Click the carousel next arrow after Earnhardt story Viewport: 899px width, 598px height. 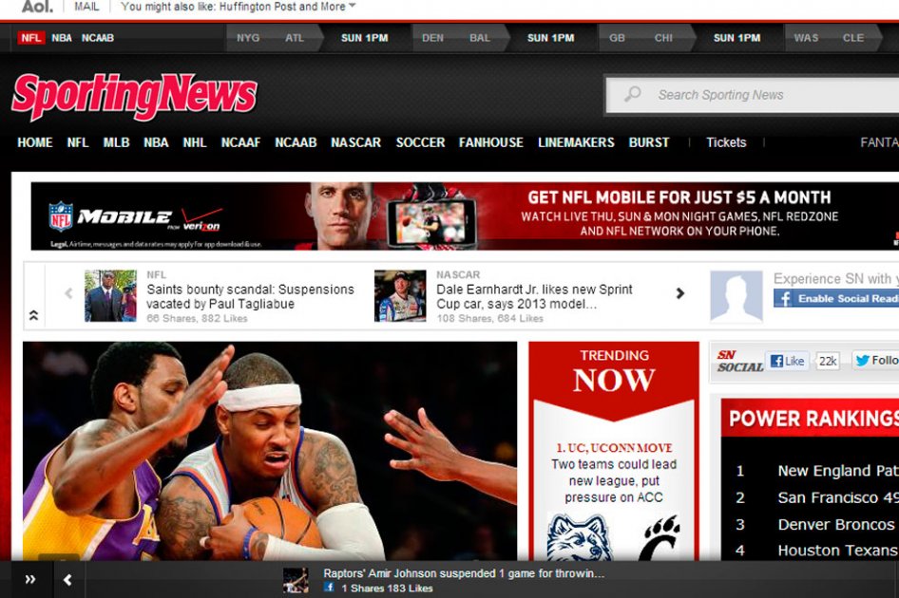coord(680,293)
